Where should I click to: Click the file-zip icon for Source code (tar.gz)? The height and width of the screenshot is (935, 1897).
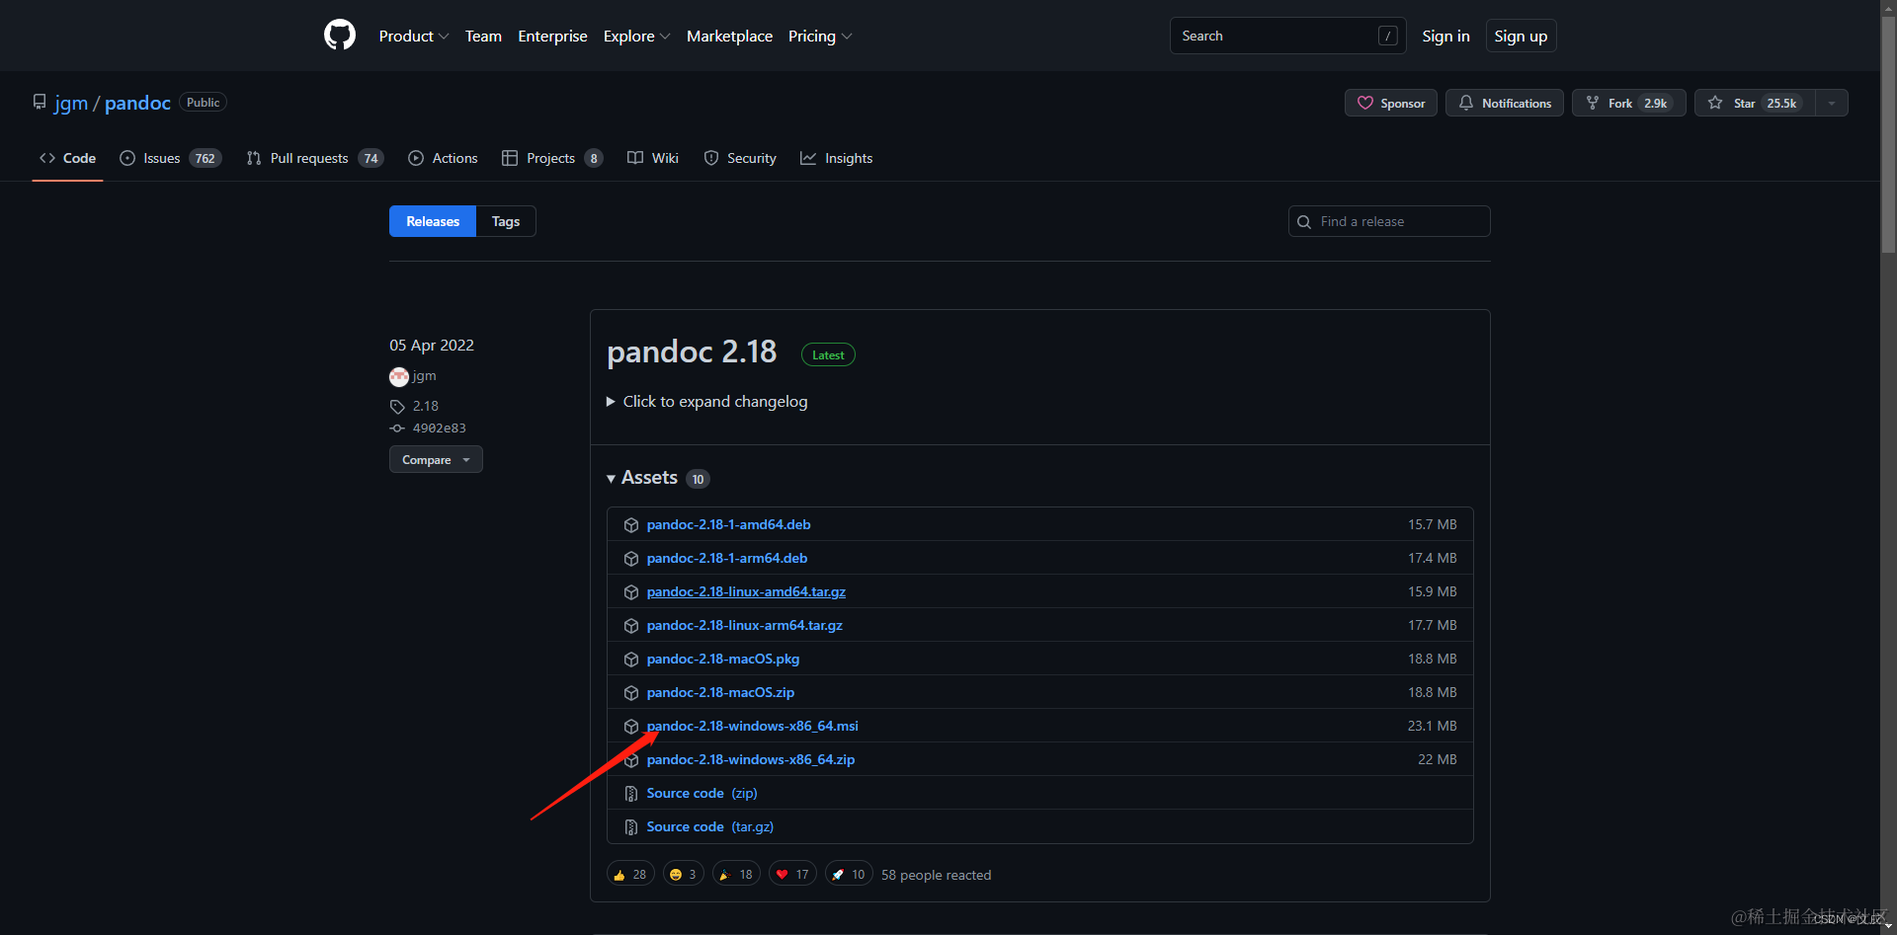[631, 827]
